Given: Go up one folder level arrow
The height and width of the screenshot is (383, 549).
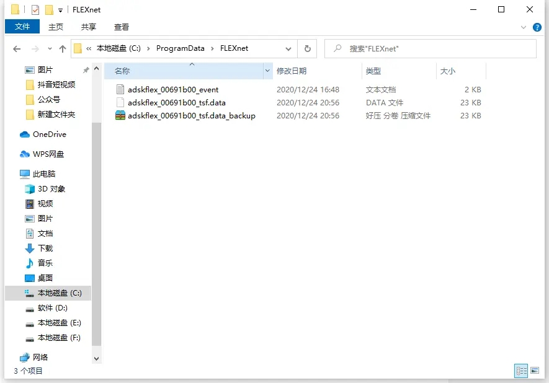Looking at the screenshot, I should (x=63, y=49).
